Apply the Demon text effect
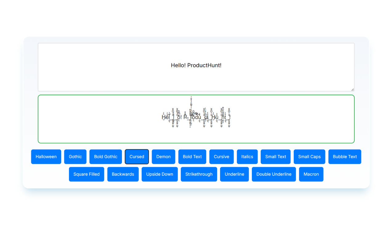Image resolution: width=391 pixels, height=234 pixels. click(x=163, y=157)
